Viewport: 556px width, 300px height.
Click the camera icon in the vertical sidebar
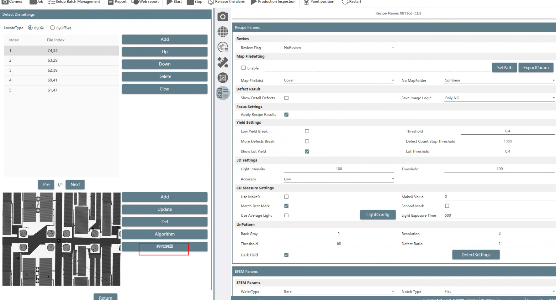[x=223, y=16]
